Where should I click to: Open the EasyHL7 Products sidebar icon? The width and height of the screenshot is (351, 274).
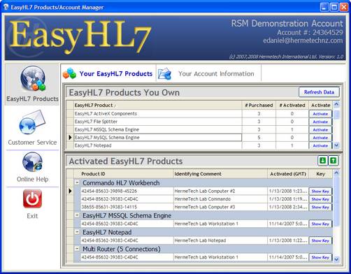33,78
